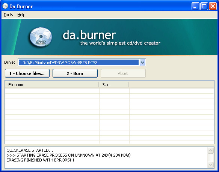Click the log scrollbar down arrow

click(x=210, y=165)
